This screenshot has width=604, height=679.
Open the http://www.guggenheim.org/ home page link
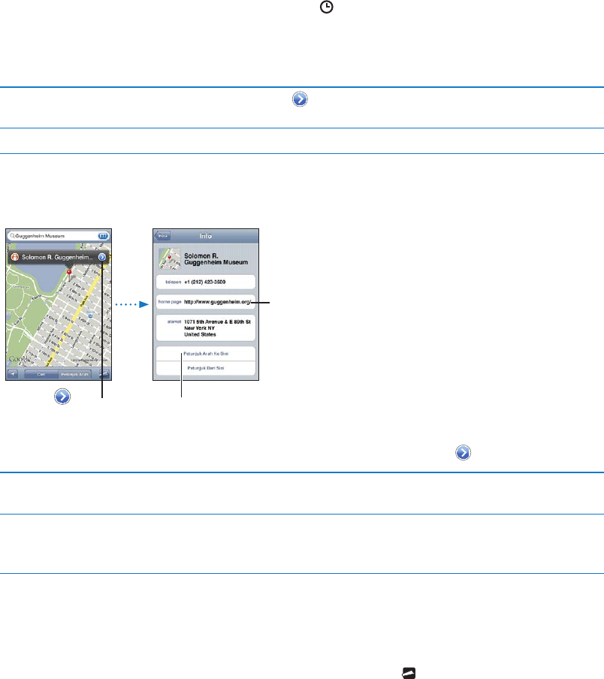(x=206, y=302)
